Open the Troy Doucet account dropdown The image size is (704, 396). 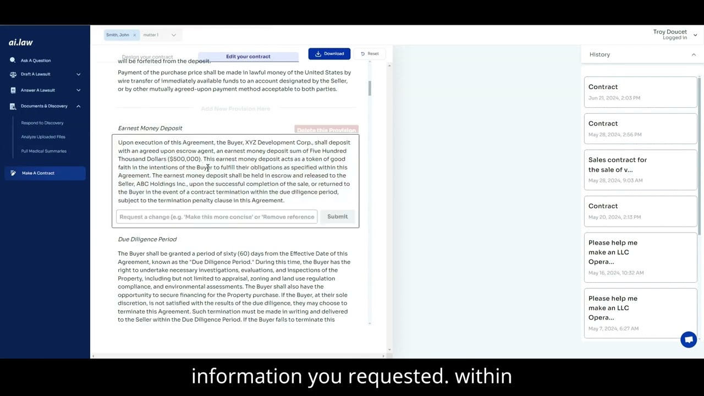(695, 35)
